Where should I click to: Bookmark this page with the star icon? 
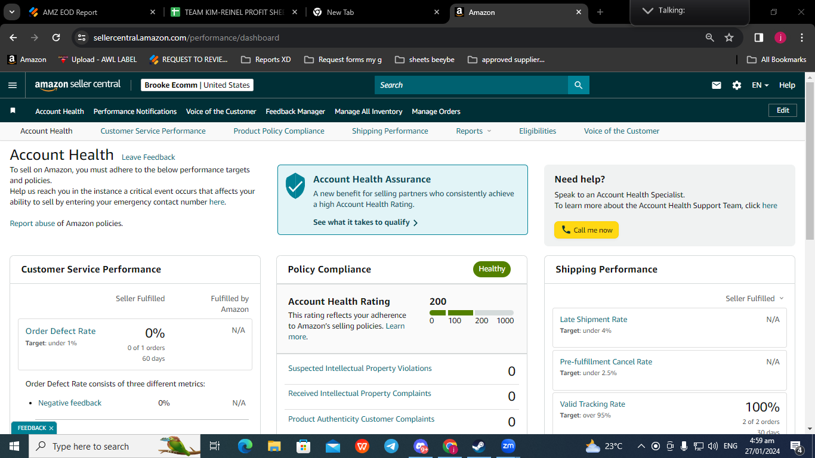729,38
